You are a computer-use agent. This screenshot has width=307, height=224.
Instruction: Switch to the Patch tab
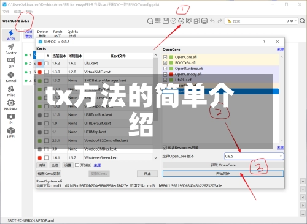58,34
